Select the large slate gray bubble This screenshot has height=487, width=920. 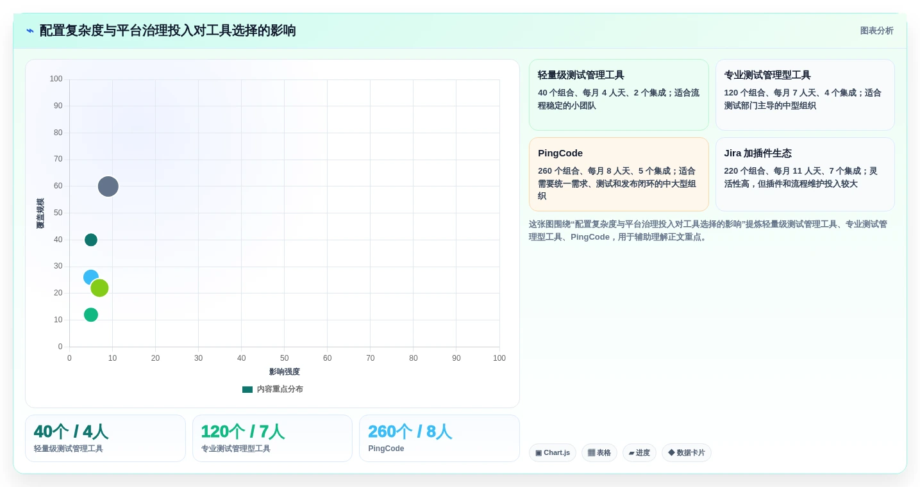coord(108,186)
